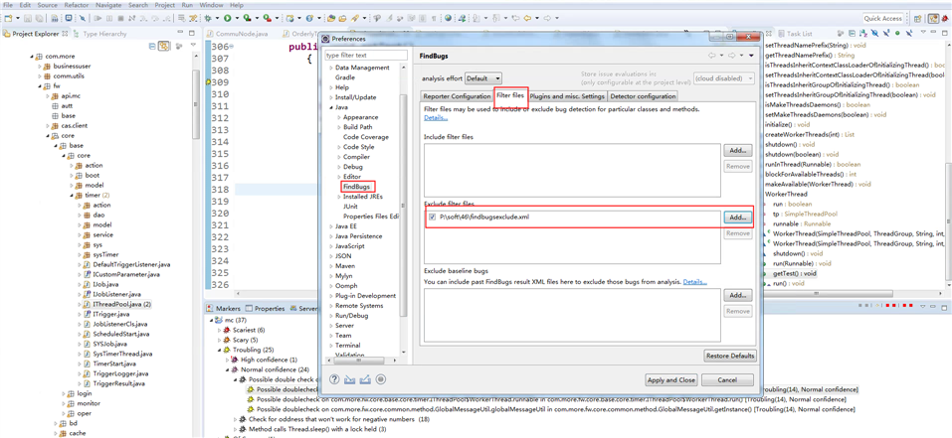
Task: Expand the Installed JREs node under Java
Action: [x=339, y=197]
